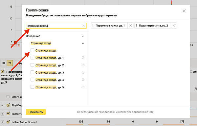
Task: Collapse the 'Страница входа' subgroup chevron
Action: click(83, 43)
